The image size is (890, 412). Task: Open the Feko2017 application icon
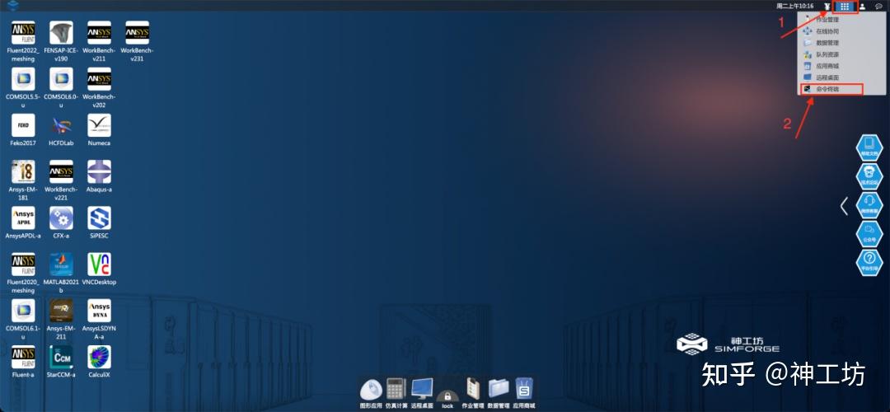[x=23, y=125]
